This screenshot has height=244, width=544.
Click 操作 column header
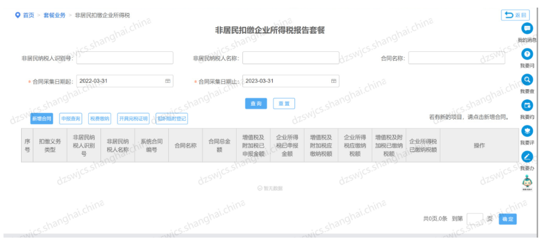pyautogui.click(x=480, y=145)
